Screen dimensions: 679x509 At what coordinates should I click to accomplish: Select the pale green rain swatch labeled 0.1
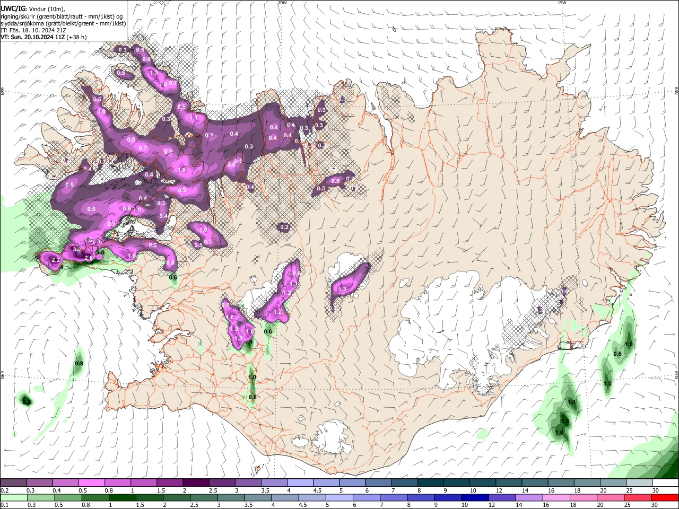tap(13, 497)
